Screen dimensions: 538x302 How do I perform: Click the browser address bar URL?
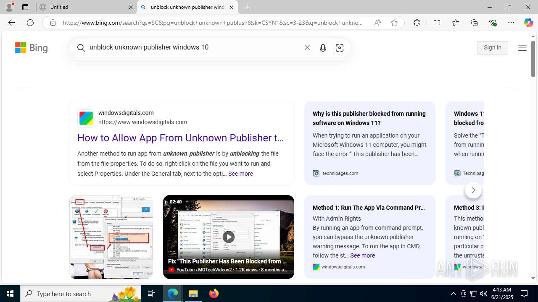212,23
